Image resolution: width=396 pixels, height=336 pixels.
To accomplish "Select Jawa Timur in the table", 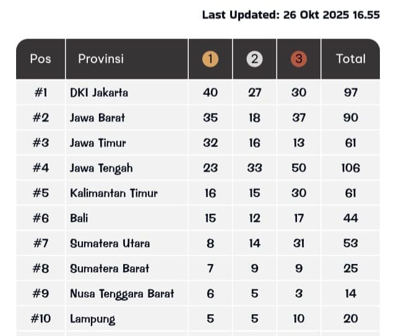I will point(98,143).
